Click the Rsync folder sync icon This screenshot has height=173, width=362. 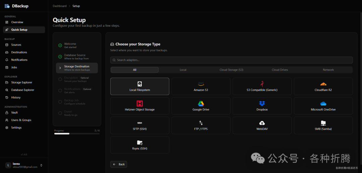(140, 143)
